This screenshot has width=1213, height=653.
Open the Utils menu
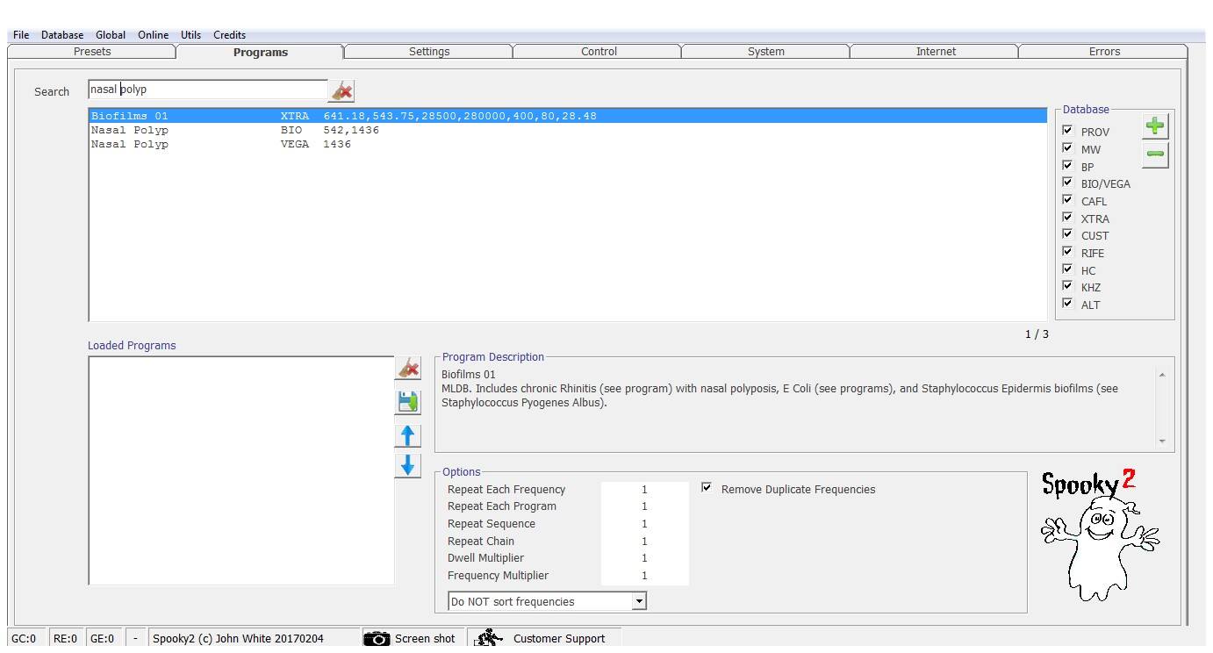pyautogui.click(x=190, y=35)
